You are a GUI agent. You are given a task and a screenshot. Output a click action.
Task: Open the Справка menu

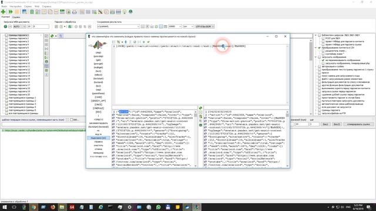pyautogui.click(x=46, y=6)
